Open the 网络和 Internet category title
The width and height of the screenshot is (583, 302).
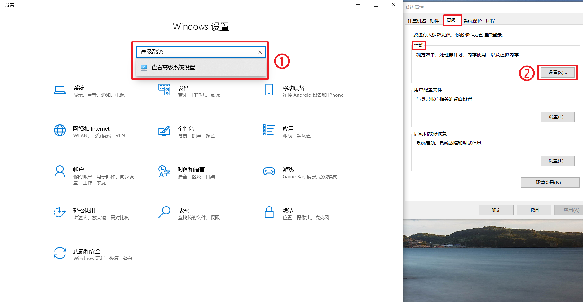[x=91, y=129]
